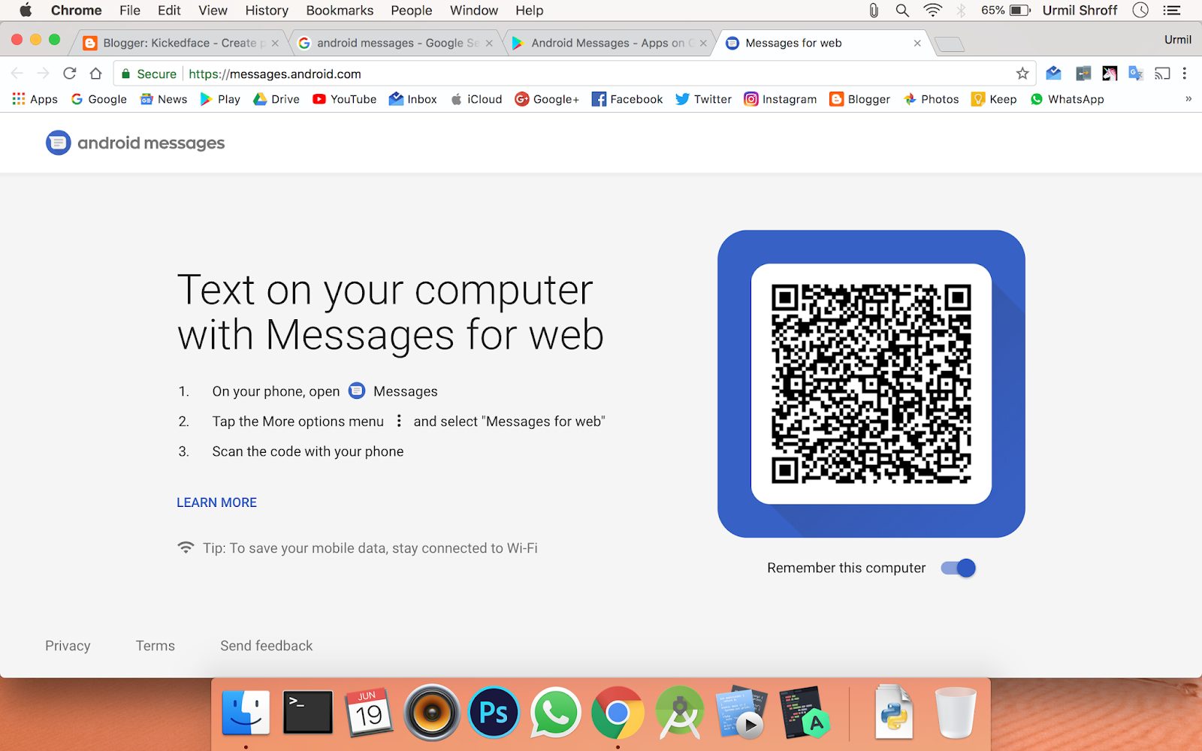Close the Blogger Kickedface tab

pyautogui.click(x=275, y=44)
